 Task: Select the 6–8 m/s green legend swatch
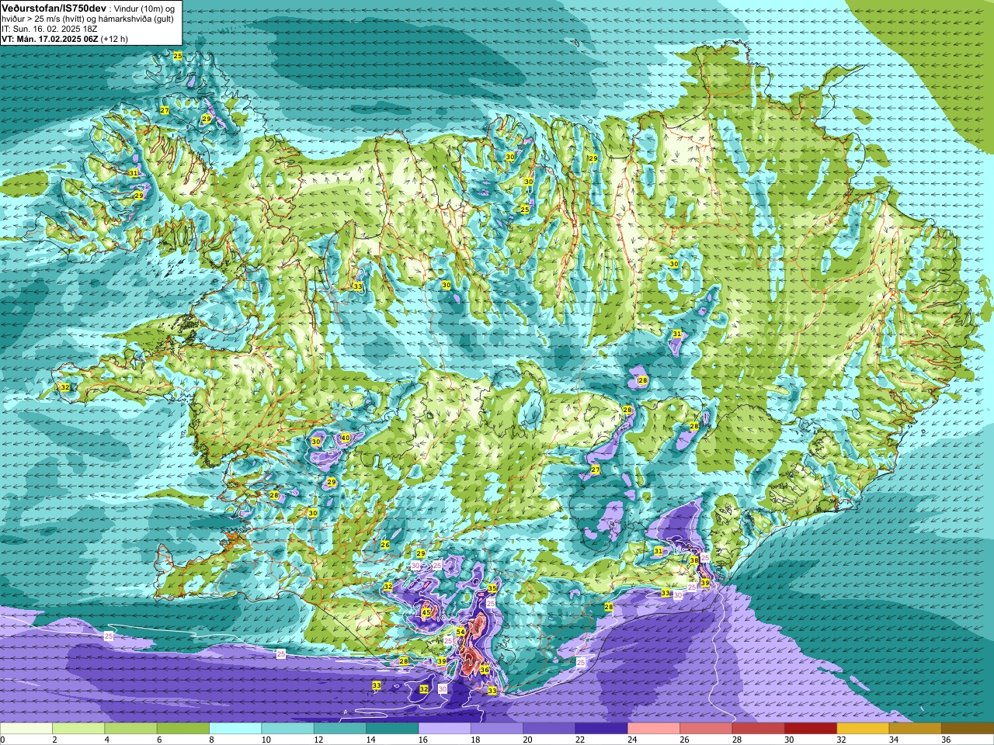[183, 729]
